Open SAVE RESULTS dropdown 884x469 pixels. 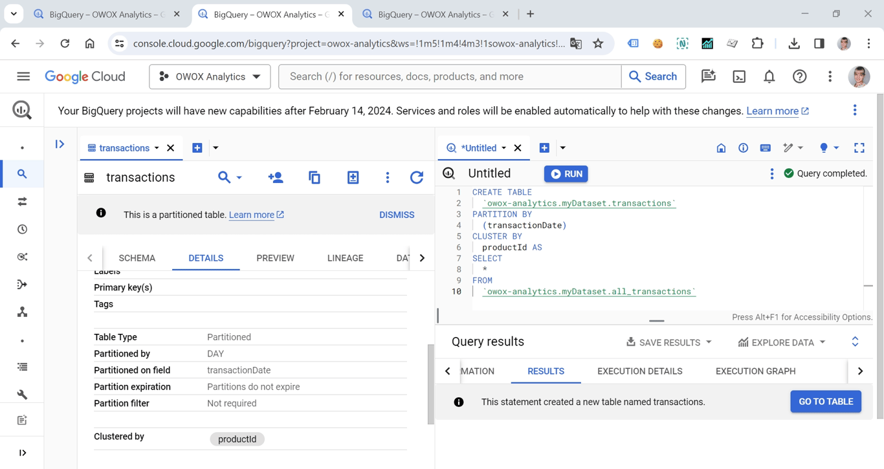point(669,342)
